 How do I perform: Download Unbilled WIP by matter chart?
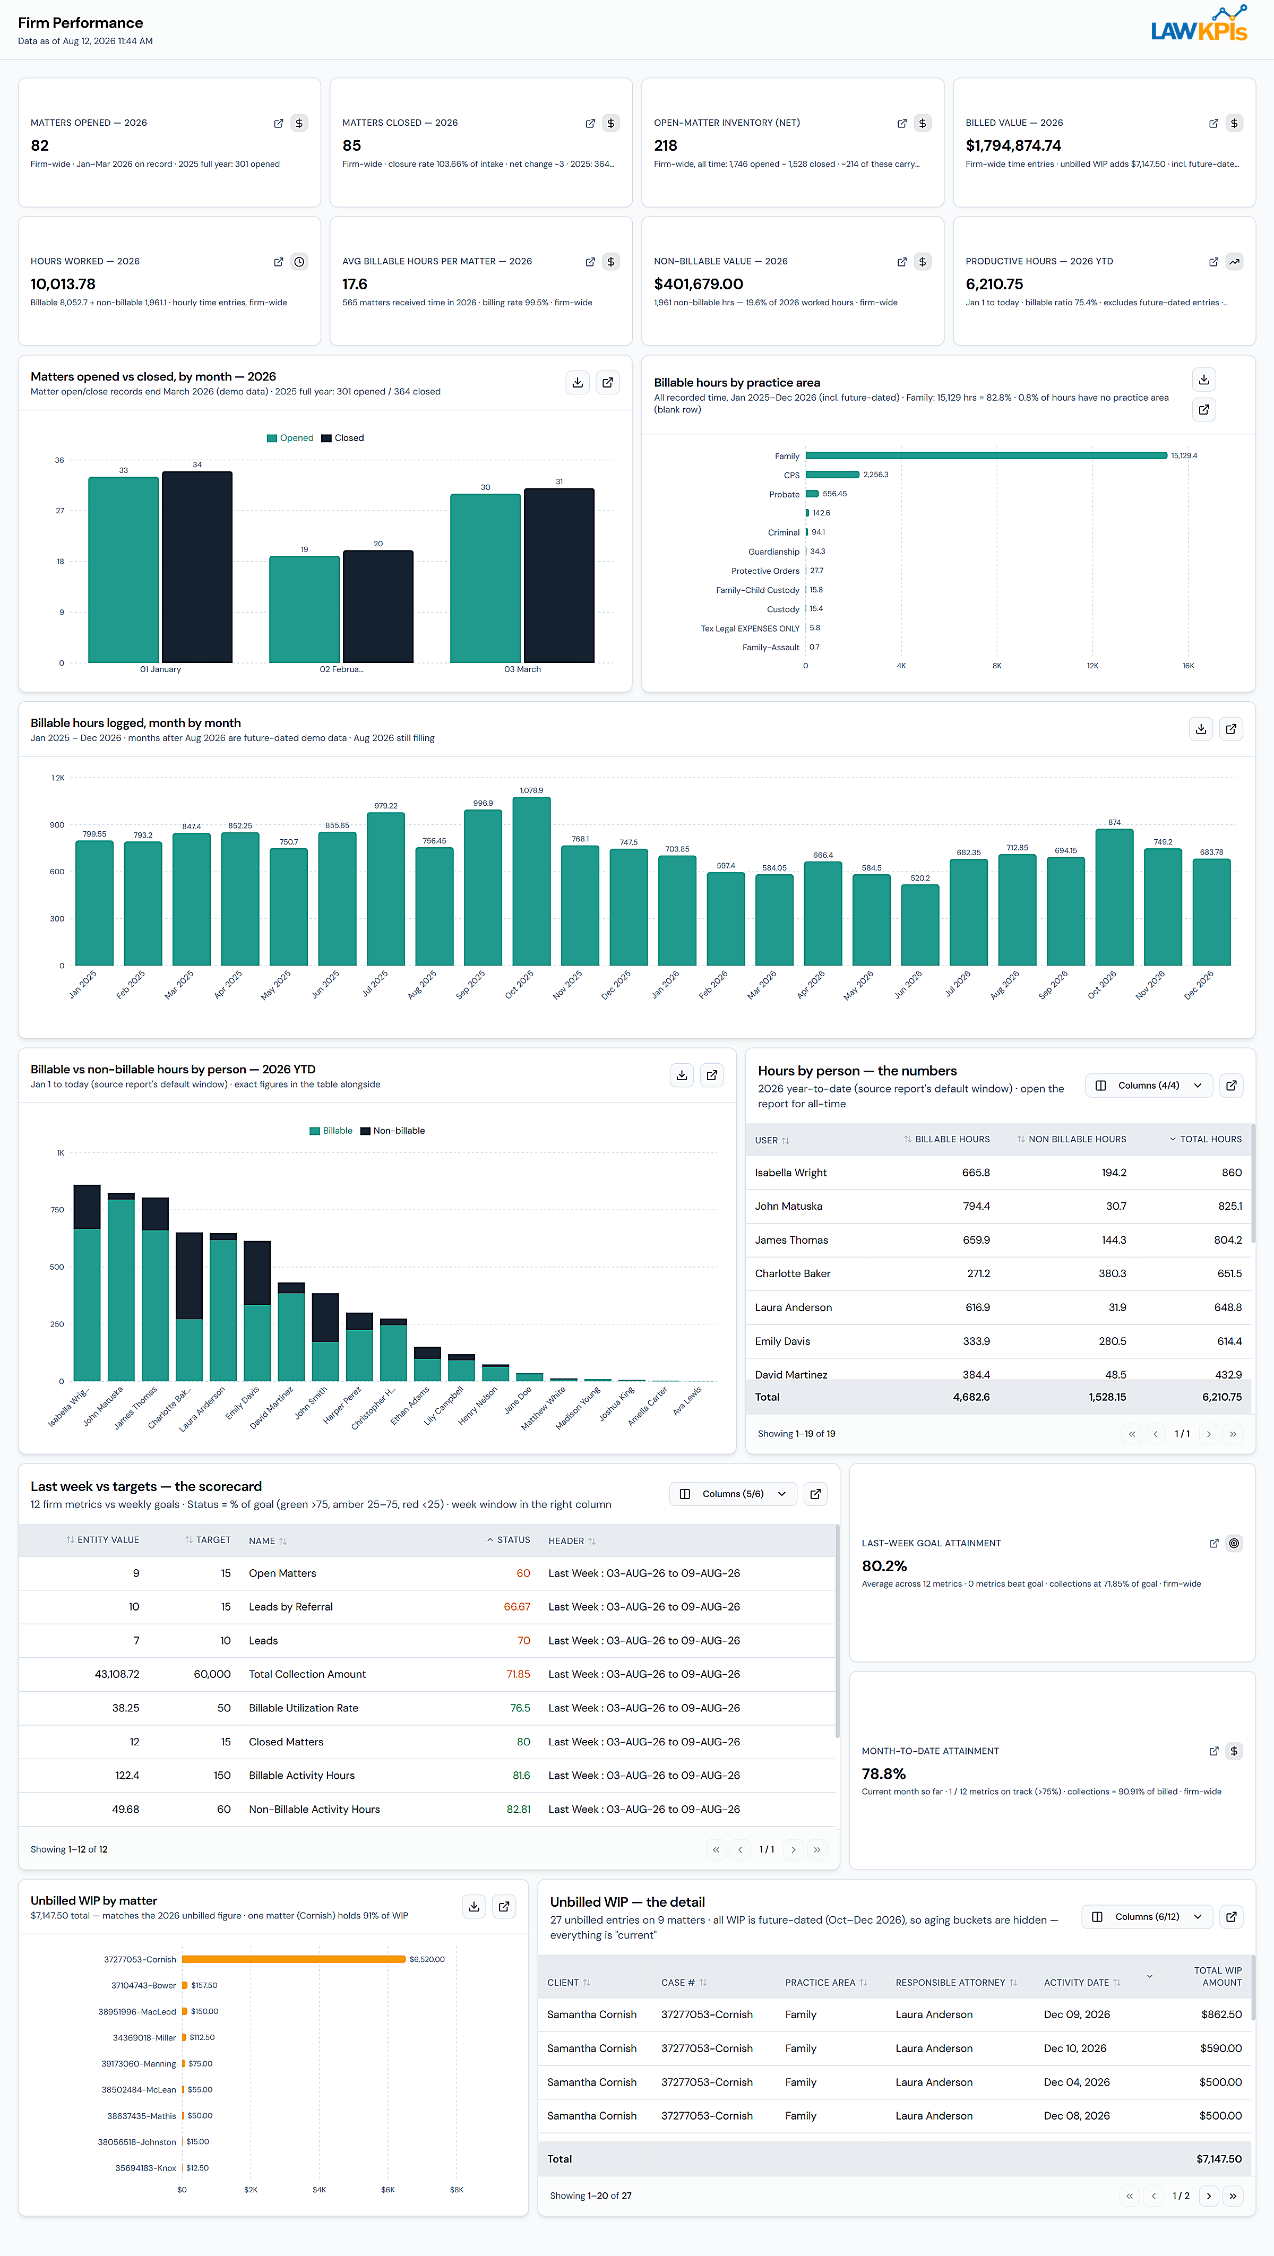pyautogui.click(x=474, y=1907)
